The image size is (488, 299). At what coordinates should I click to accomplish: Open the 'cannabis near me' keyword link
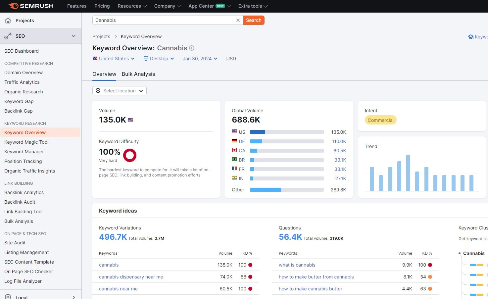[118, 289]
